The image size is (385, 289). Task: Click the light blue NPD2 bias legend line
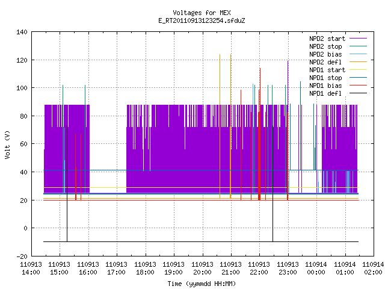pyautogui.click(x=358, y=54)
